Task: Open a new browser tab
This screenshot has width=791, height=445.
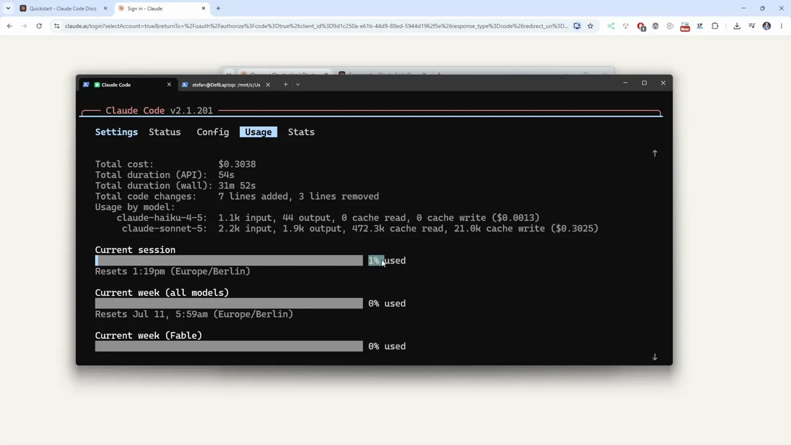Action: [x=218, y=8]
